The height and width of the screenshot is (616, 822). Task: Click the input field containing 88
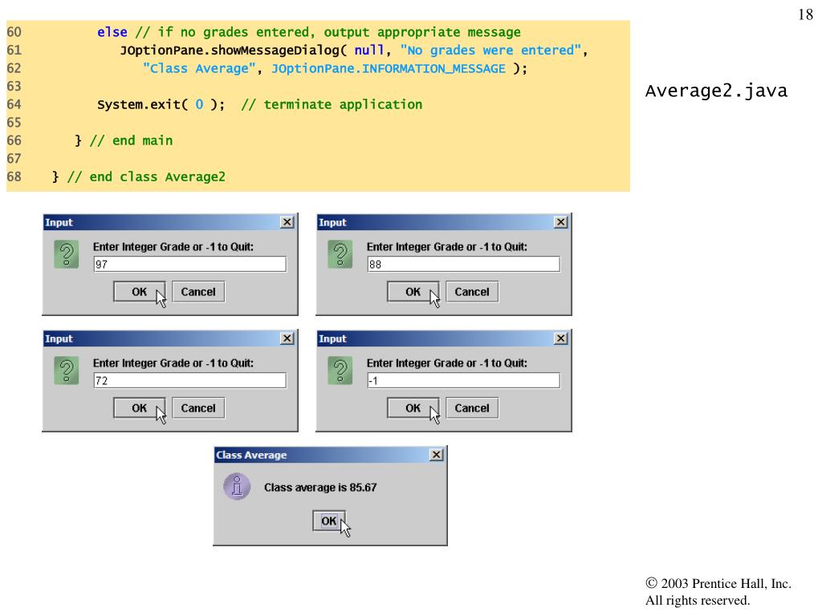[463, 264]
